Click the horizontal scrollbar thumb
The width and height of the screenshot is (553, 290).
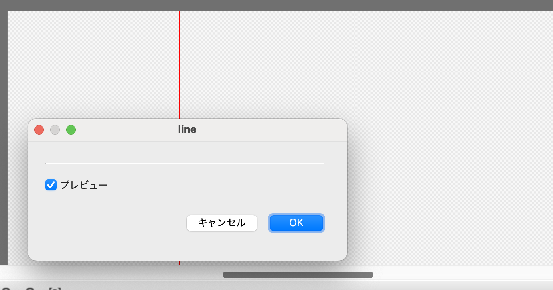[x=298, y=275]
